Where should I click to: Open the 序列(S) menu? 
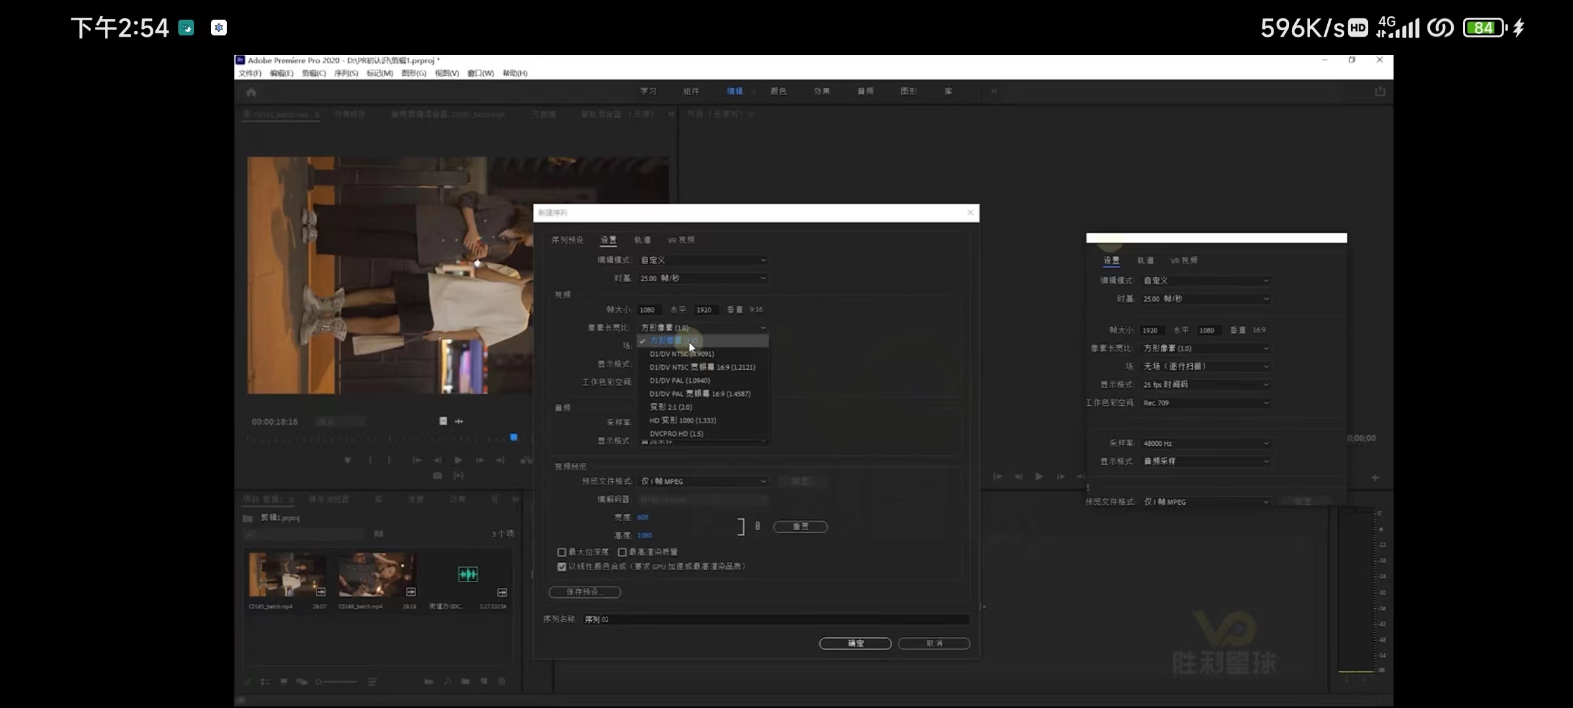click(x=345, y=73)
